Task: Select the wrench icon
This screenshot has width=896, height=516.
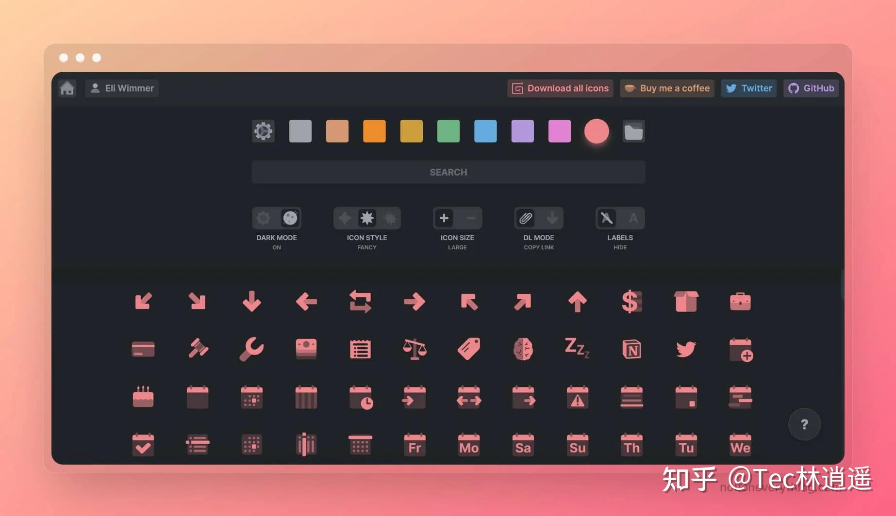Action: [251, 349]
